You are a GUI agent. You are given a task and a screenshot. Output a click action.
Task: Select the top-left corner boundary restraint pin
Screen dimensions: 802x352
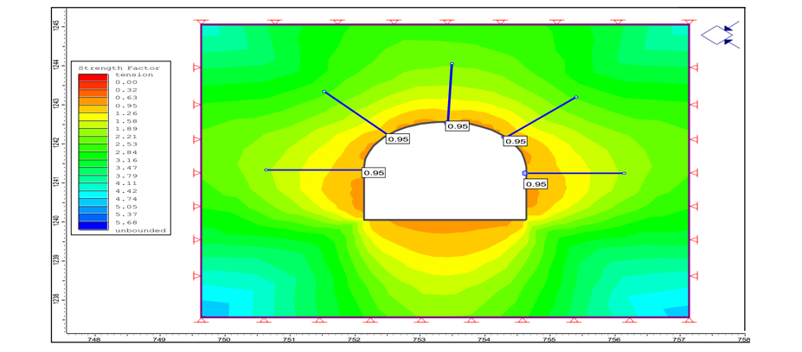tap(202, 22)
